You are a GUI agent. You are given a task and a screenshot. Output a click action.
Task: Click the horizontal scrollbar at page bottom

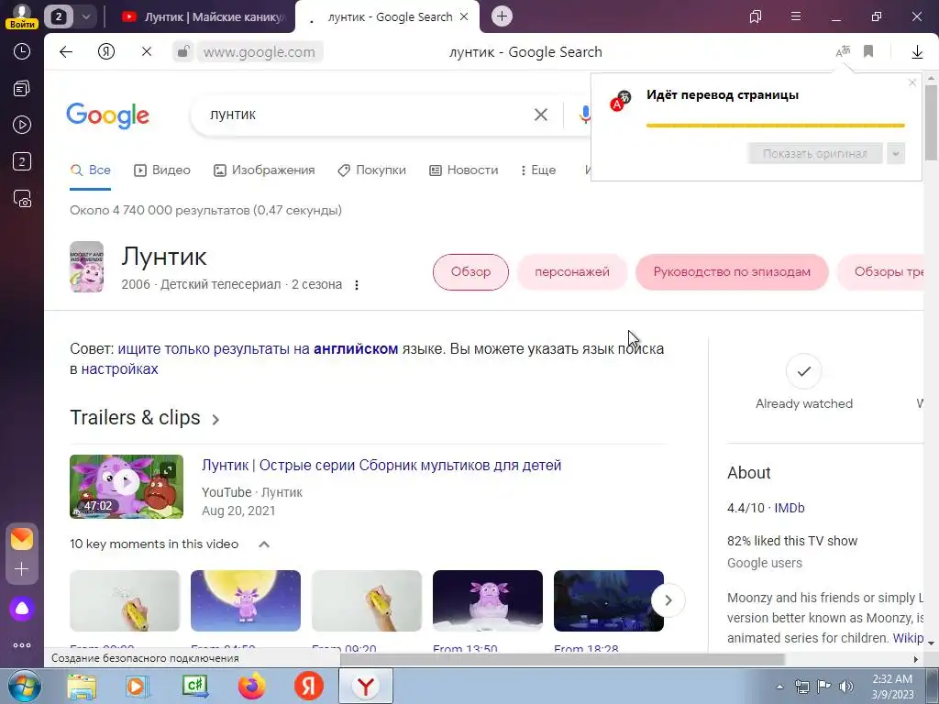click(562, 659)
